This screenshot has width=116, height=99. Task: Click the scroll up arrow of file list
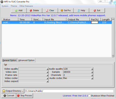(x=113, y=19)
